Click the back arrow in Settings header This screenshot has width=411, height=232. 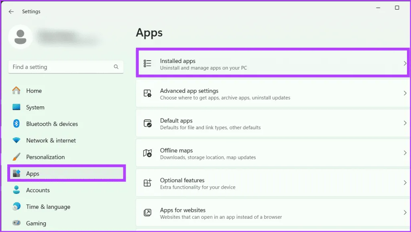(x=11, y=12)
